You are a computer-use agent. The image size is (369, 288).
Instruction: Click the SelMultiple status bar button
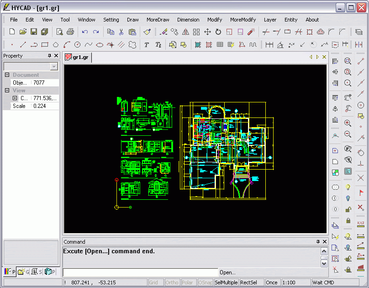tap(226, 283)
